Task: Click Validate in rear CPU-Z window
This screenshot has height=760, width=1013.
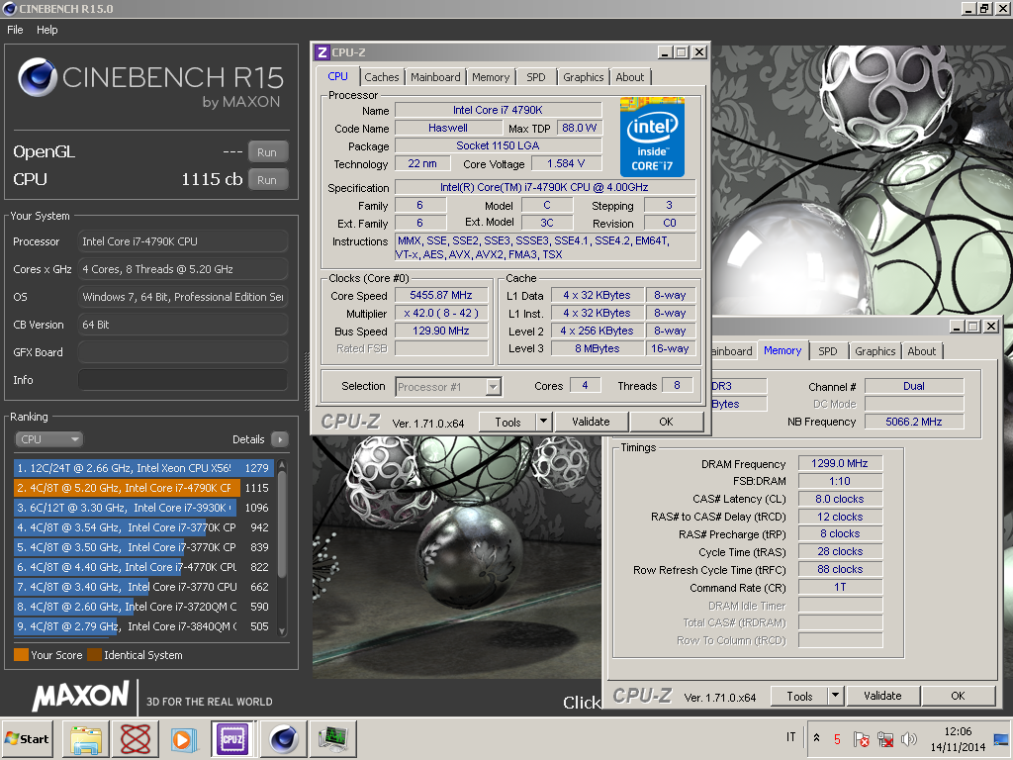Action: coord(882,696)
